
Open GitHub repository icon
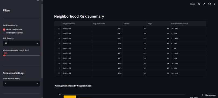(x=209, y=4)
